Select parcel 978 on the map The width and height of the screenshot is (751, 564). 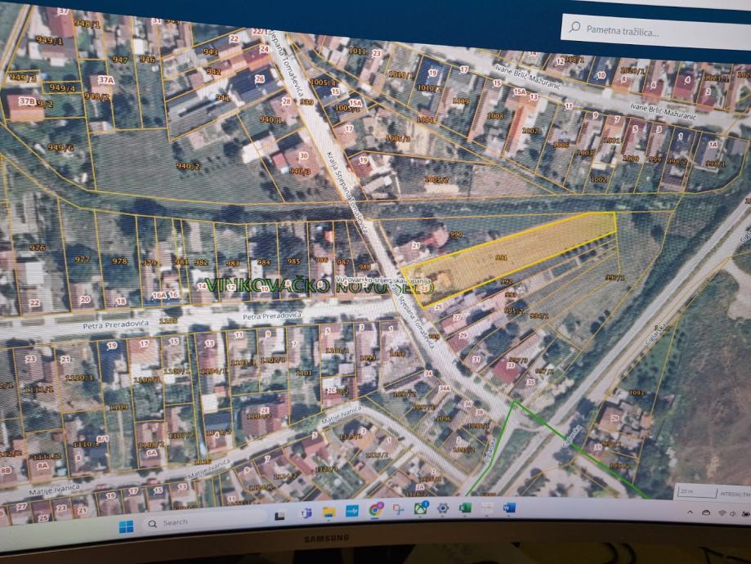[x=119, y=262]
